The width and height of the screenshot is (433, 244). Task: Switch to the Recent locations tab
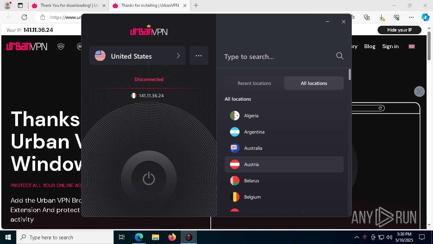[254, 83]
